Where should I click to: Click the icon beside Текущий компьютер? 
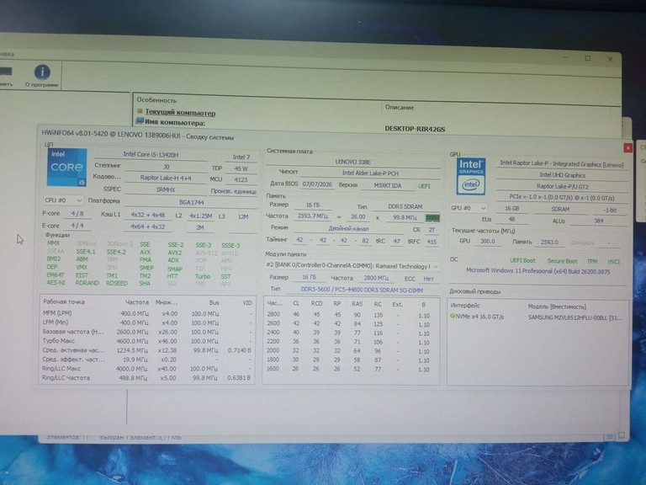pos(140,111)
